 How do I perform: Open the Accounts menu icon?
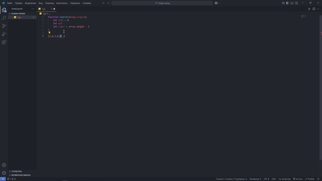4,165
